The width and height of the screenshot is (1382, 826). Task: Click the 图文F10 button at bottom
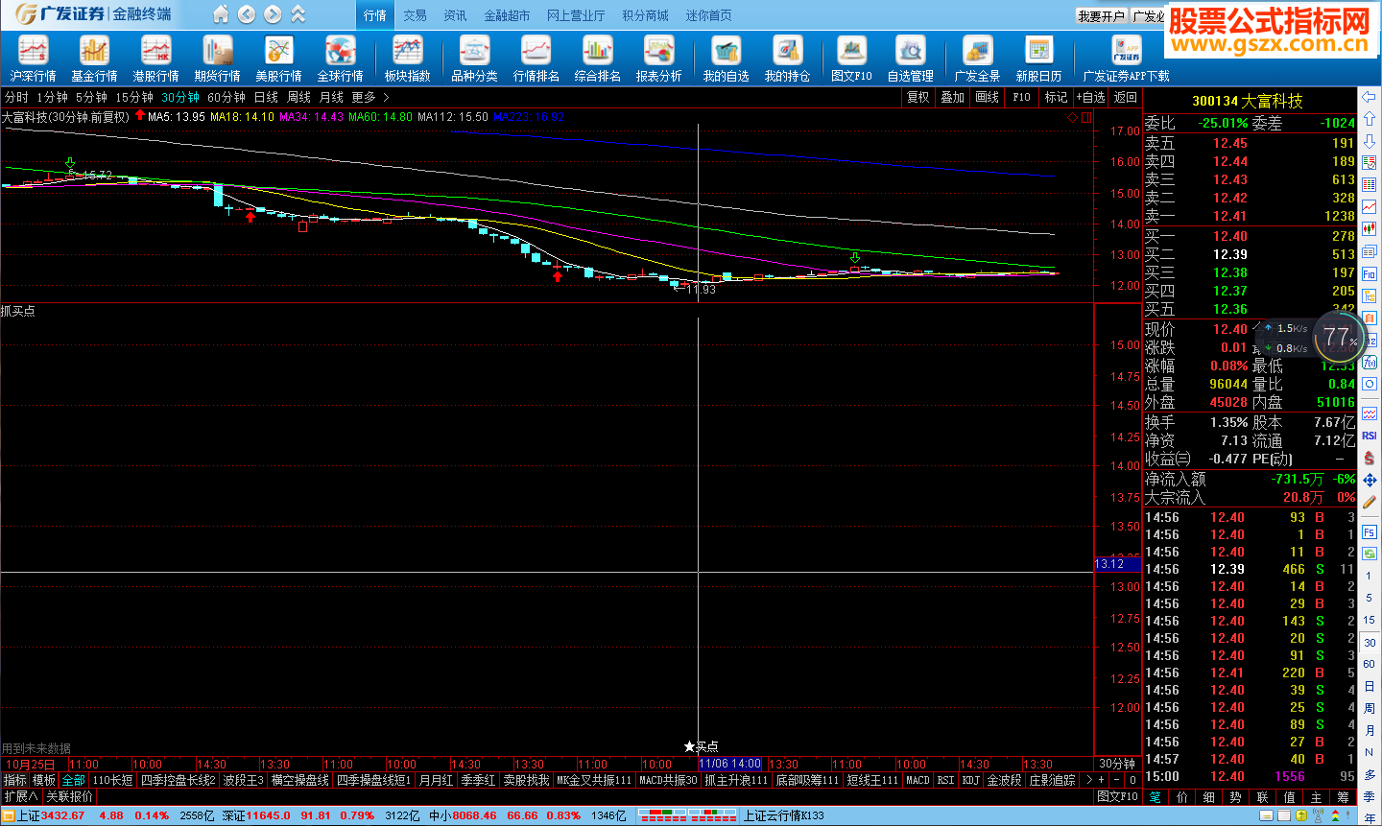(x=1117, y=796)
